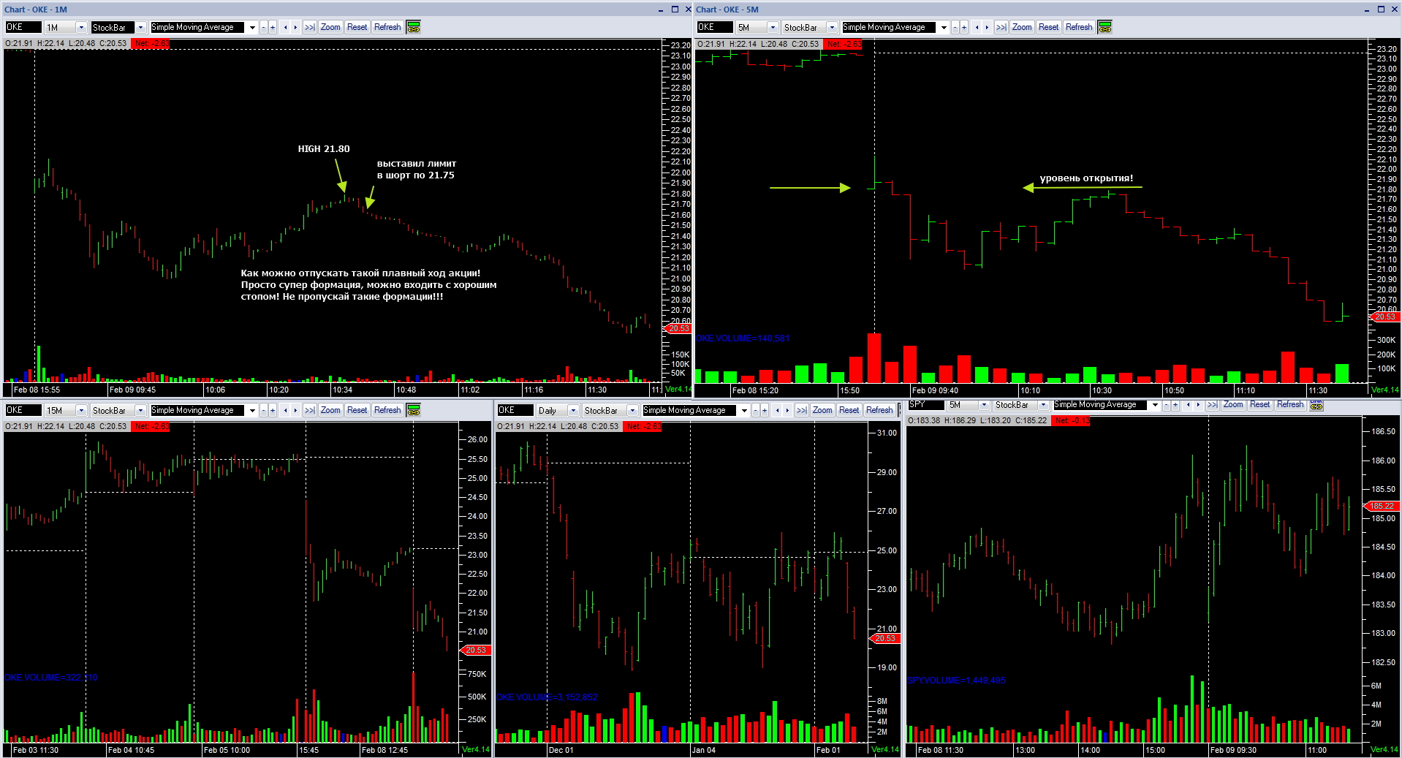Jump to latest bar (>>|) in OKE 15M chart
This screenshot has width=1402, height=758.
[x=310, y=410]
